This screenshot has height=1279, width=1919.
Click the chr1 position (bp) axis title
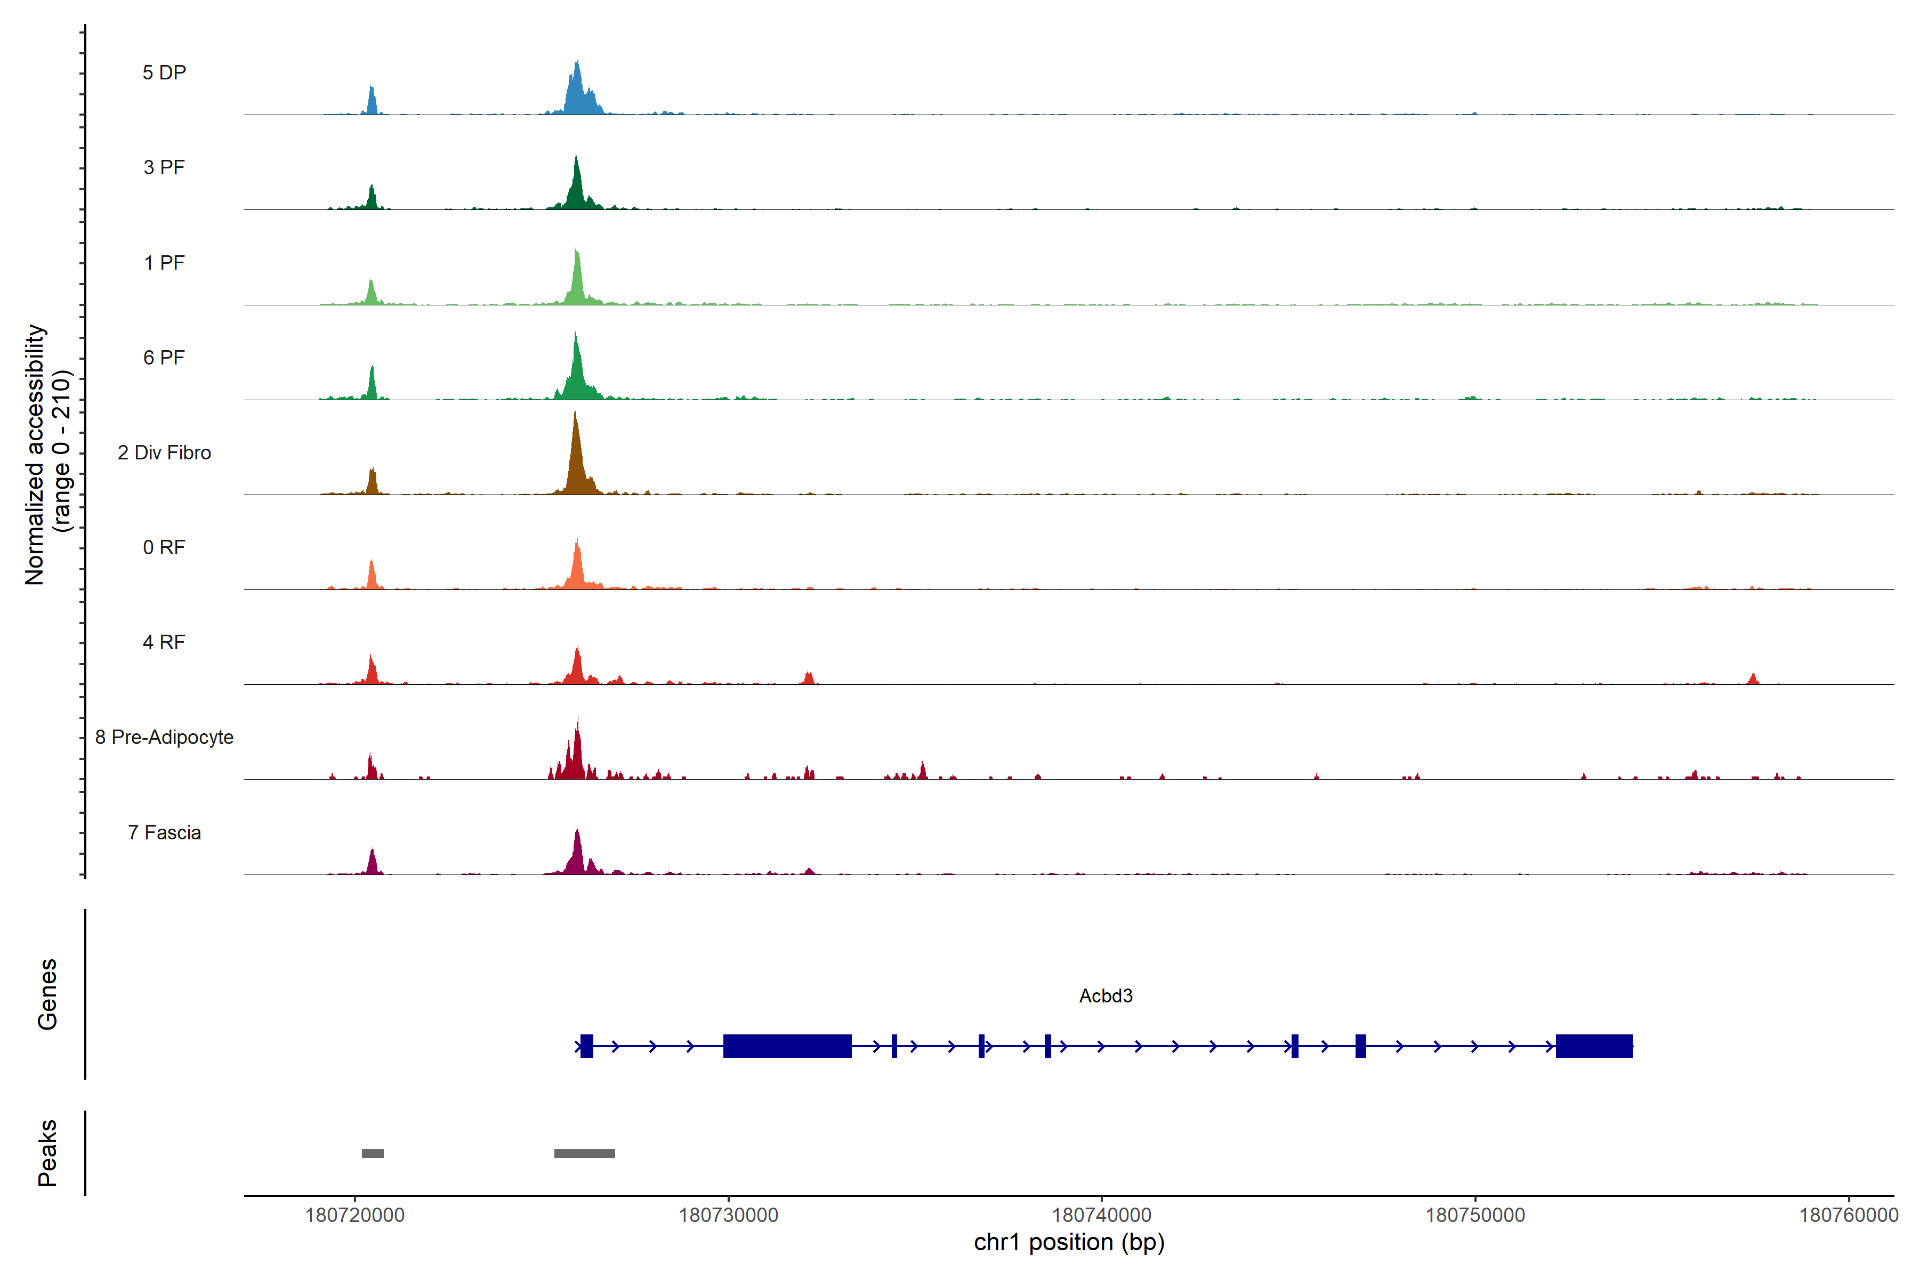click(1069, 1242)
